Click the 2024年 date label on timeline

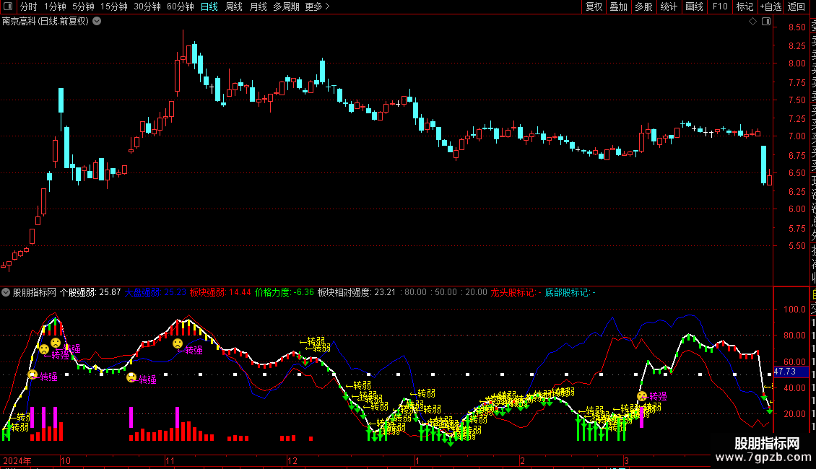17,460
